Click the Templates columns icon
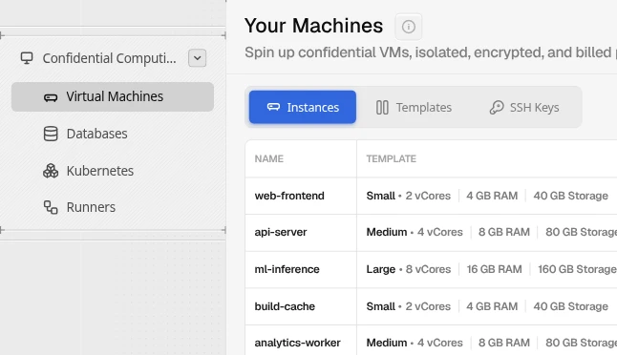Viewport: 617px width, 355px height. tap(382, 107)
